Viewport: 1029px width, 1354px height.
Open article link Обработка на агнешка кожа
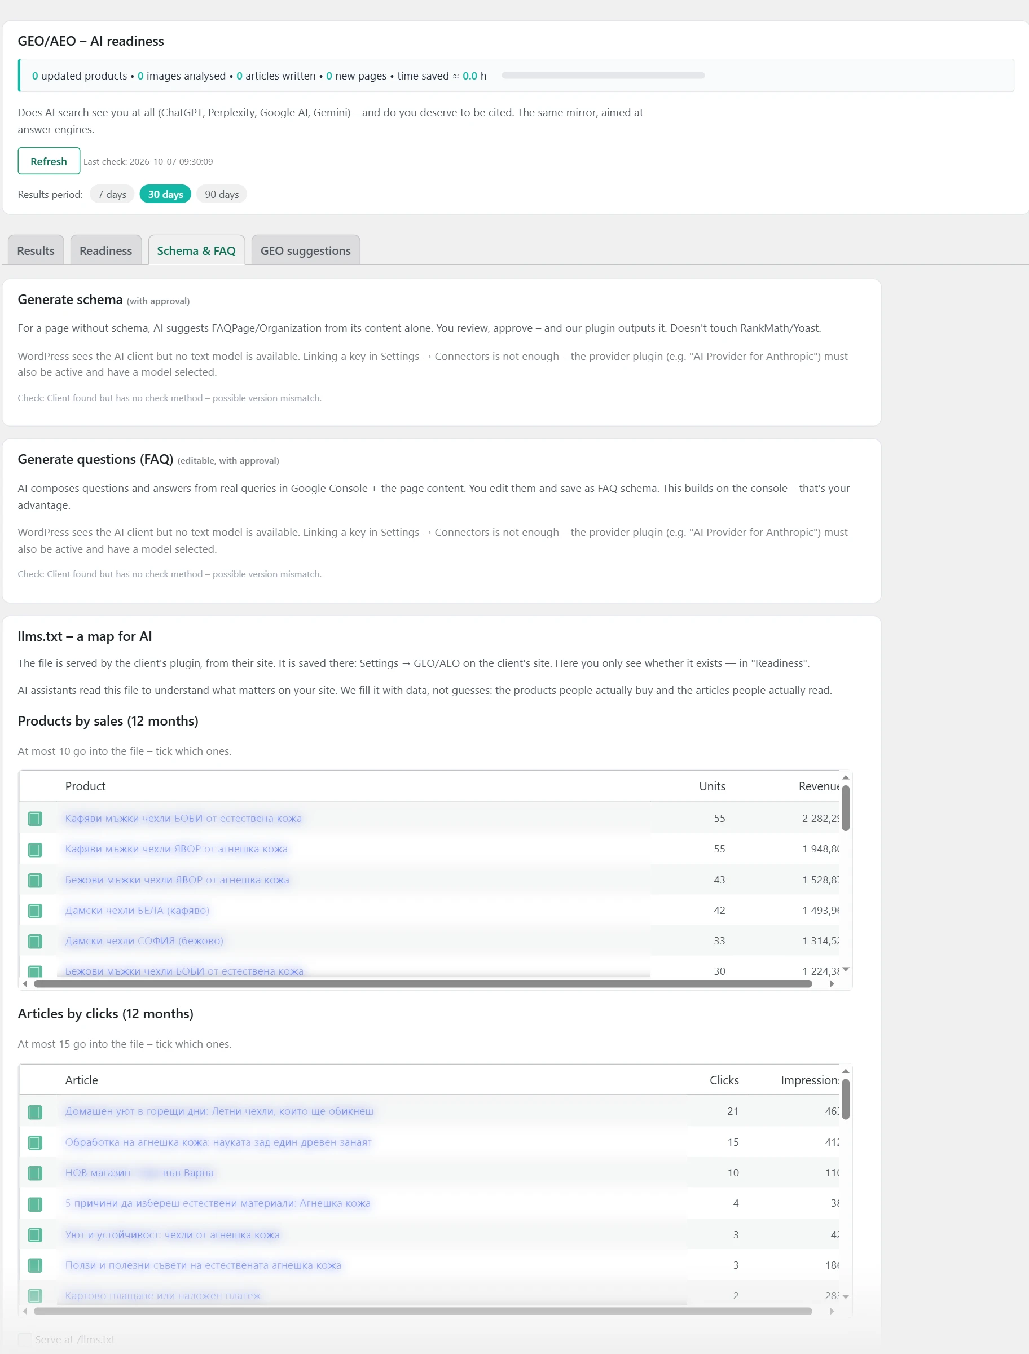pos(218,1143)
